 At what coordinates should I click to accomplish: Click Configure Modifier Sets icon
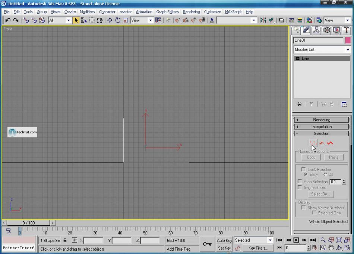point(344,104)
